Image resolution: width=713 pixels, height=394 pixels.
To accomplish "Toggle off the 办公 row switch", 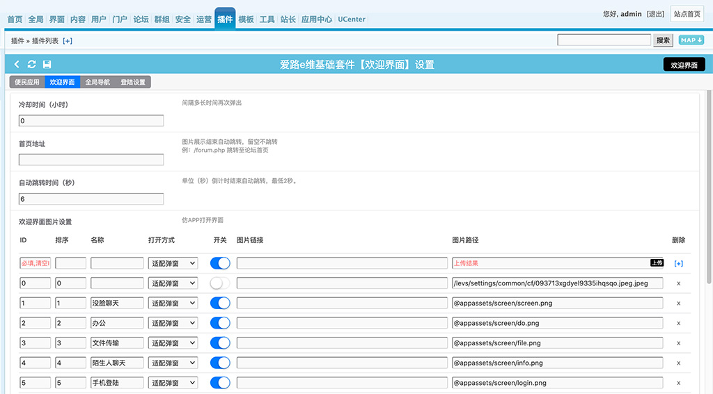I will click(220, 323).
